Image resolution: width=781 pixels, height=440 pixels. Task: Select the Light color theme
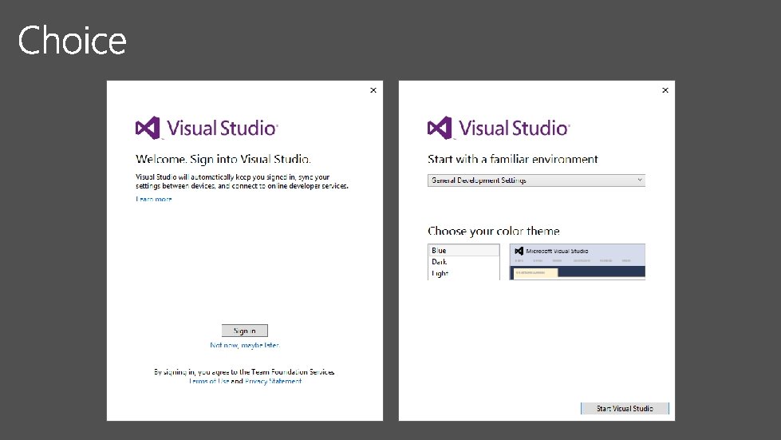click(x=463, y=274)
